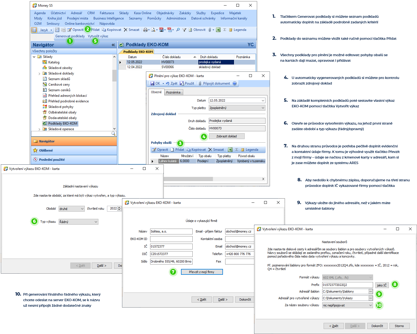Open the Účetnictví menu
417x334 pixels.
click(58, 13)
